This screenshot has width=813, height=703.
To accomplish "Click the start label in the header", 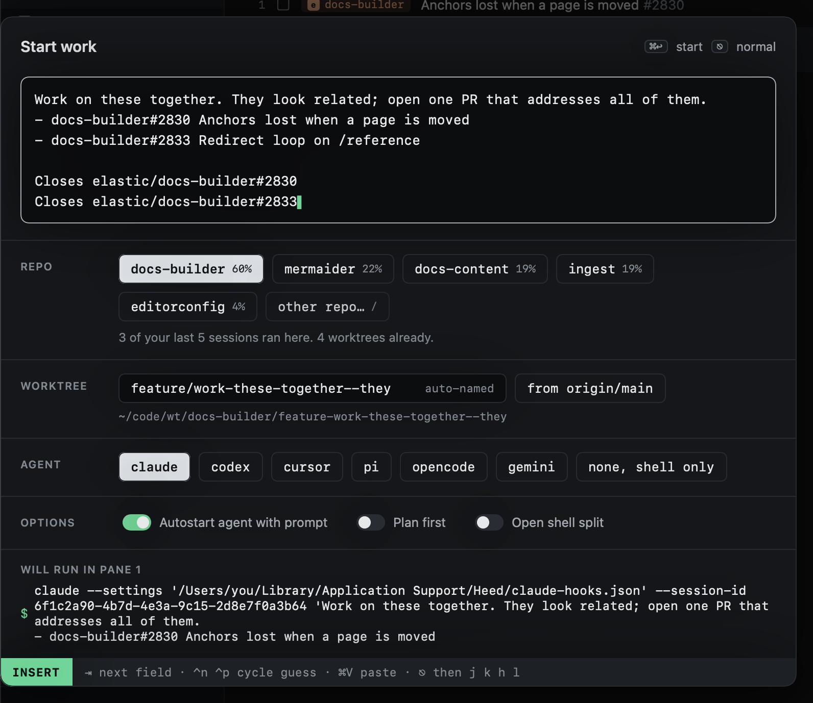I will click(689, 47).
